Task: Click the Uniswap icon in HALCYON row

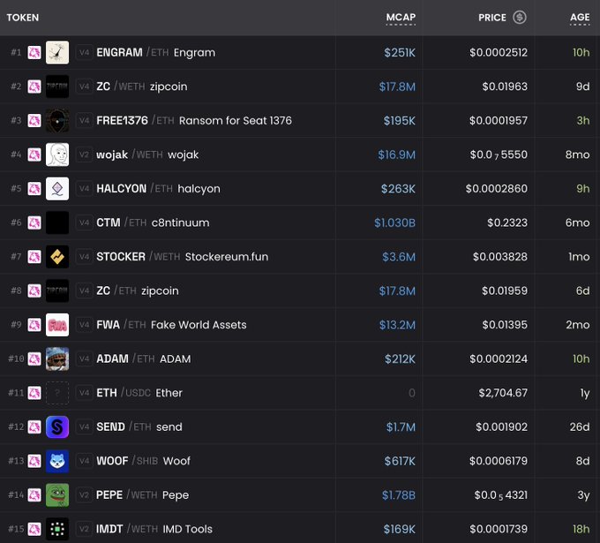Action: (34, 188)
